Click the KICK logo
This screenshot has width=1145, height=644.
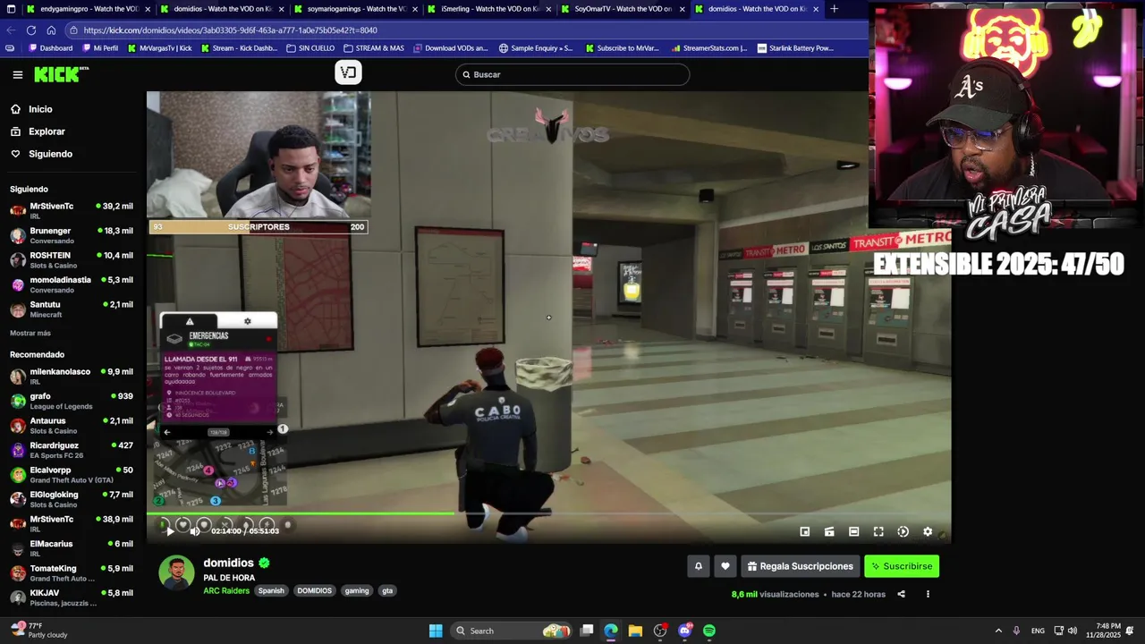[61, 74]
